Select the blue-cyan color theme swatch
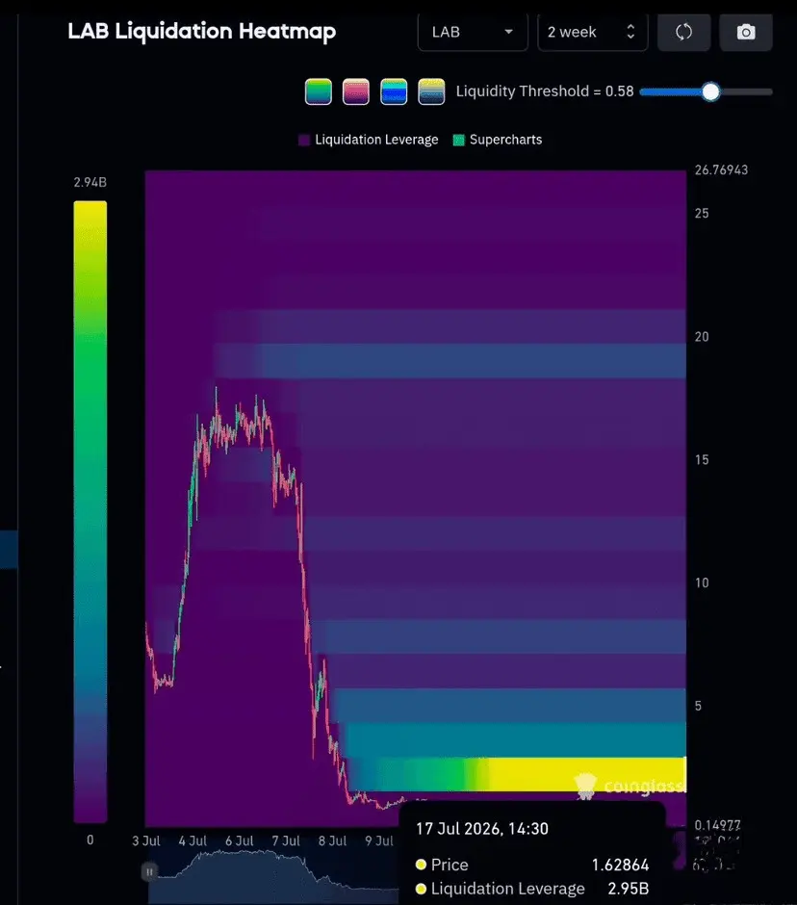 click(x=394, y=91)
